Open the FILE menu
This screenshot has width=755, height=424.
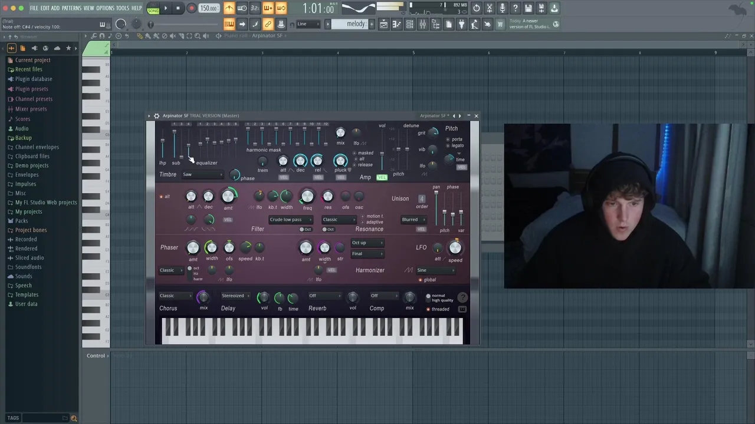tap(34, 8)
